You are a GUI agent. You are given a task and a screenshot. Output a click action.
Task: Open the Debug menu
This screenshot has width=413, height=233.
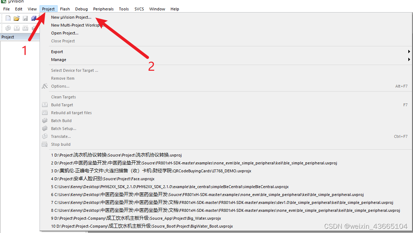pos(81,9)
